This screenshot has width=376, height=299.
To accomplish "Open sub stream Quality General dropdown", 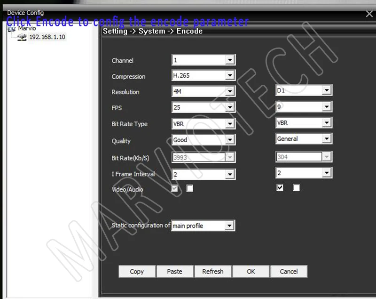I will [x=304, y=138].
